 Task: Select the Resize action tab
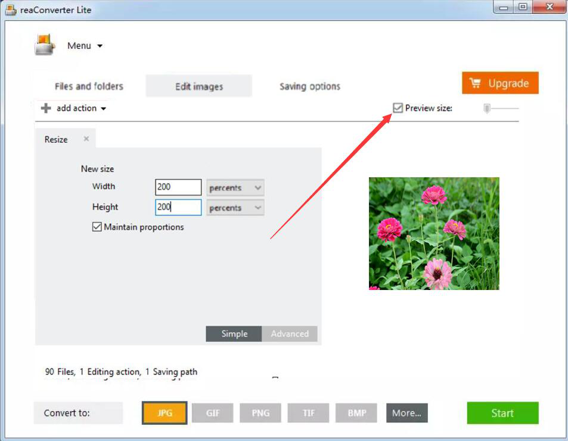coord(56,139)
